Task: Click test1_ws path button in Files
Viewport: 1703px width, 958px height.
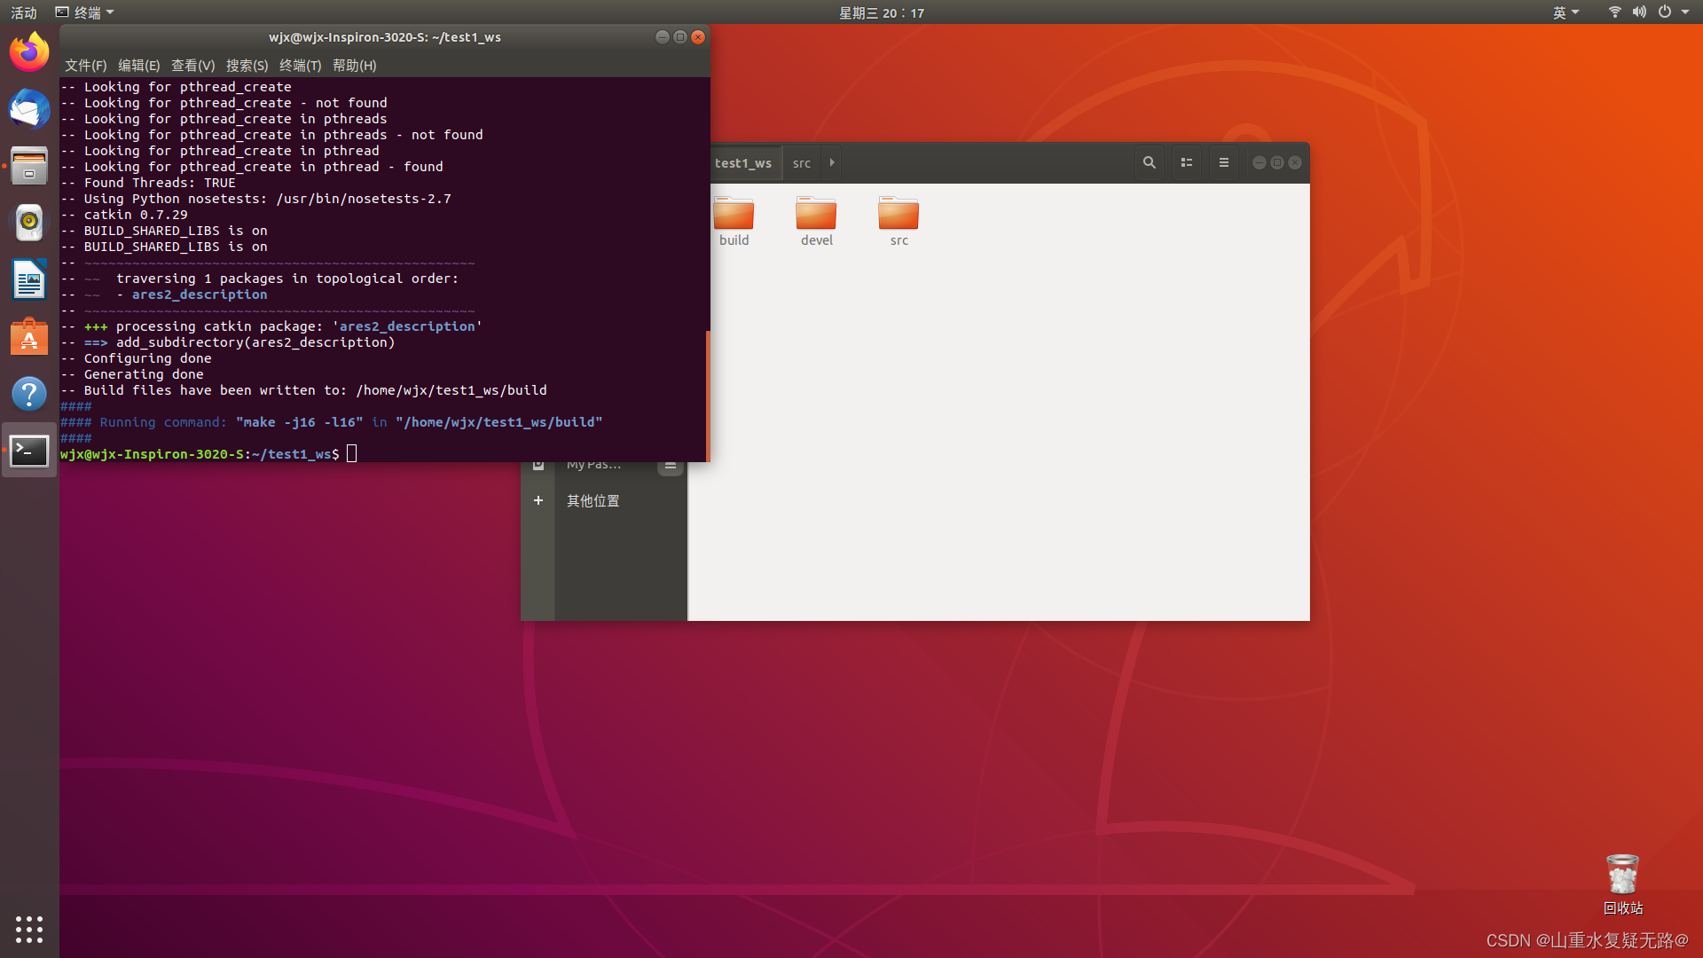Action: pos(743,162)
